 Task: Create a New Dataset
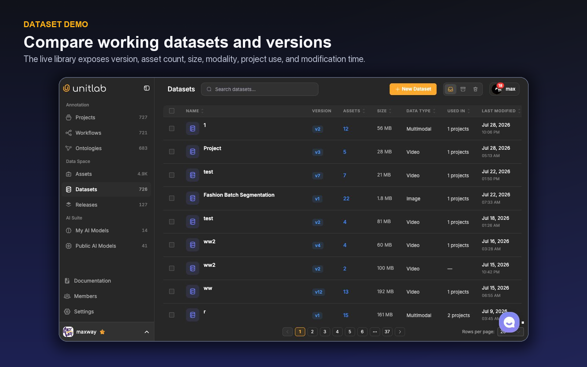413,89
